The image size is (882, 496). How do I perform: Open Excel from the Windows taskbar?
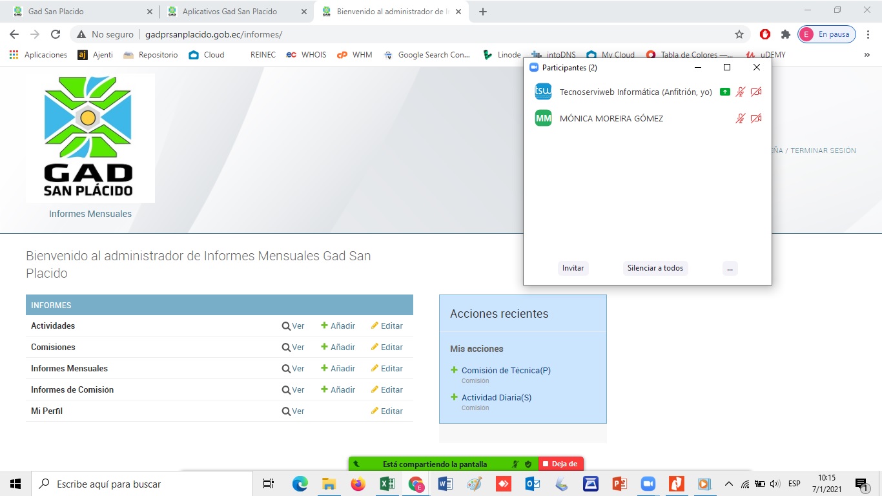click(387, 484)
